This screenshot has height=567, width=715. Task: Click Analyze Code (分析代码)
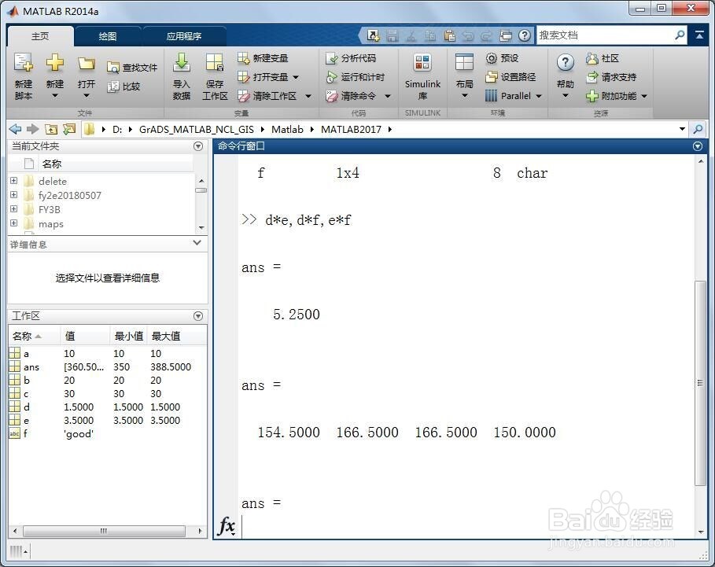pos(351,58)
